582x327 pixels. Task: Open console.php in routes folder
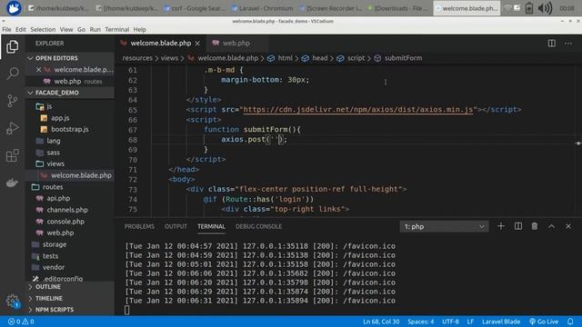(x=65, y=222)
